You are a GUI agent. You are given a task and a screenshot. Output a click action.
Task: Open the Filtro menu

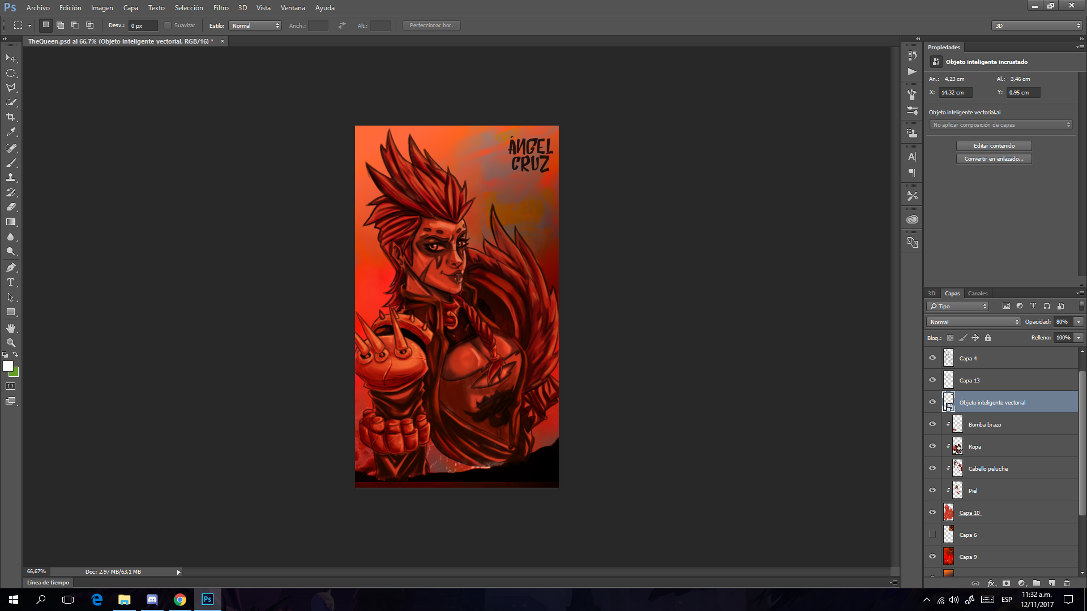[221, 8]
